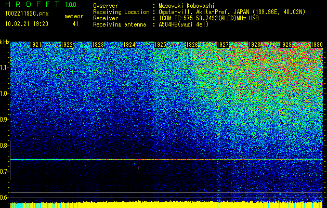Click the Receiving antenna label
Screen dimensions: 327x208
(120, 24)
